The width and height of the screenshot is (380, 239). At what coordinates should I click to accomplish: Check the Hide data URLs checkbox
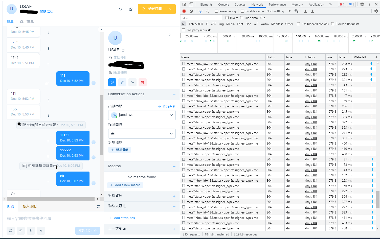click(x=242, y=18)
